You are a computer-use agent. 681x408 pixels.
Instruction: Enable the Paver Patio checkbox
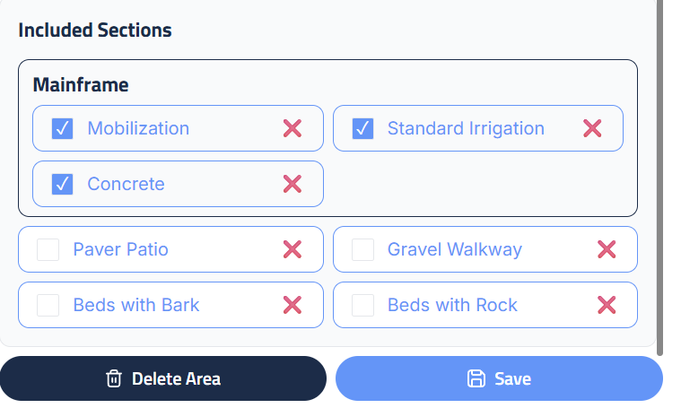(x=48, y=249)
